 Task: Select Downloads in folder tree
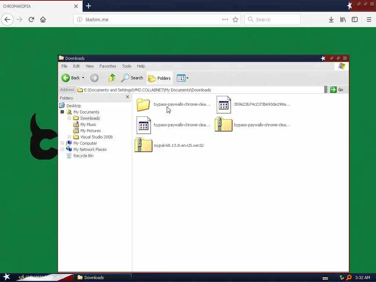[x=90, y=118]
